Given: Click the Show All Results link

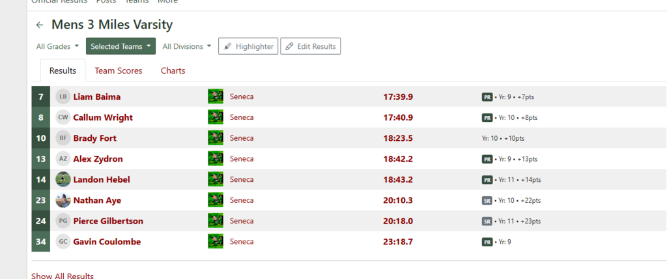Looking at the screenshot, I should coord(63,276).
